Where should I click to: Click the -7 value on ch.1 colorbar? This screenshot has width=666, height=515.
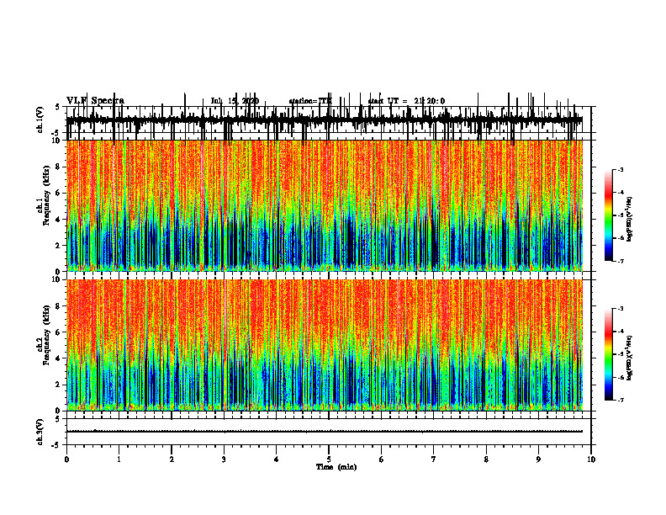(621, 261)
